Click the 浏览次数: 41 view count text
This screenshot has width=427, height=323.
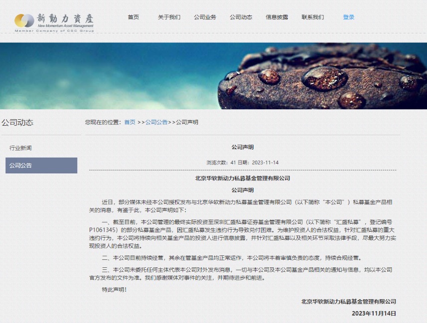tap(221, 162)
